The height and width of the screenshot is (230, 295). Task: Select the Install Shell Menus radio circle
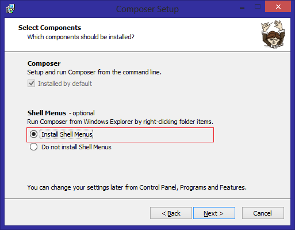[x=33, y=134]
